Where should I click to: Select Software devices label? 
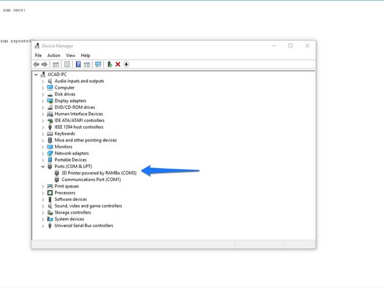click(71, 199)
